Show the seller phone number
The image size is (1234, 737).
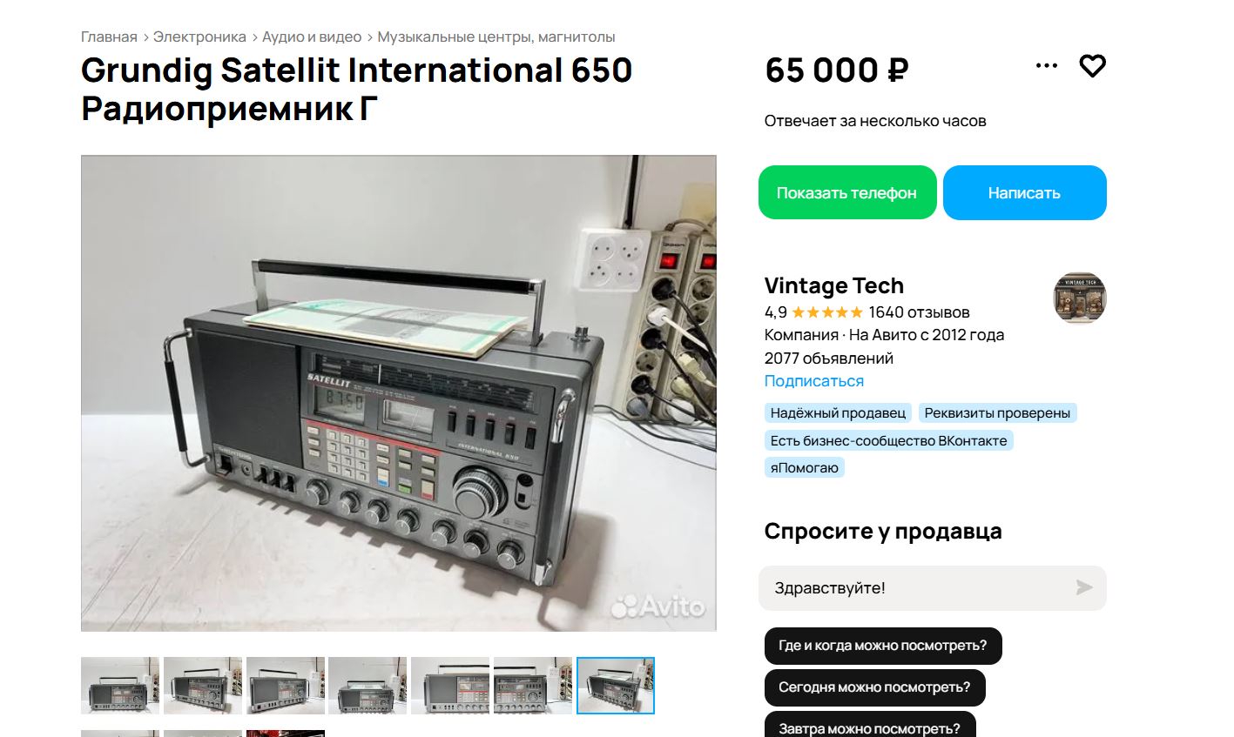coord(846,192)
